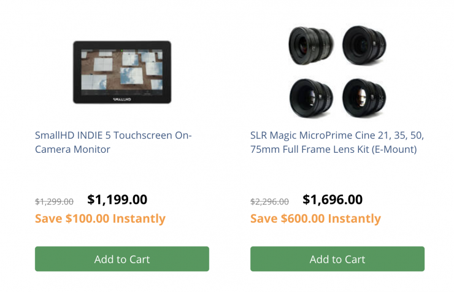
Task: Click the bottom-left lens in the kit photo
Action: click(311, 98)
